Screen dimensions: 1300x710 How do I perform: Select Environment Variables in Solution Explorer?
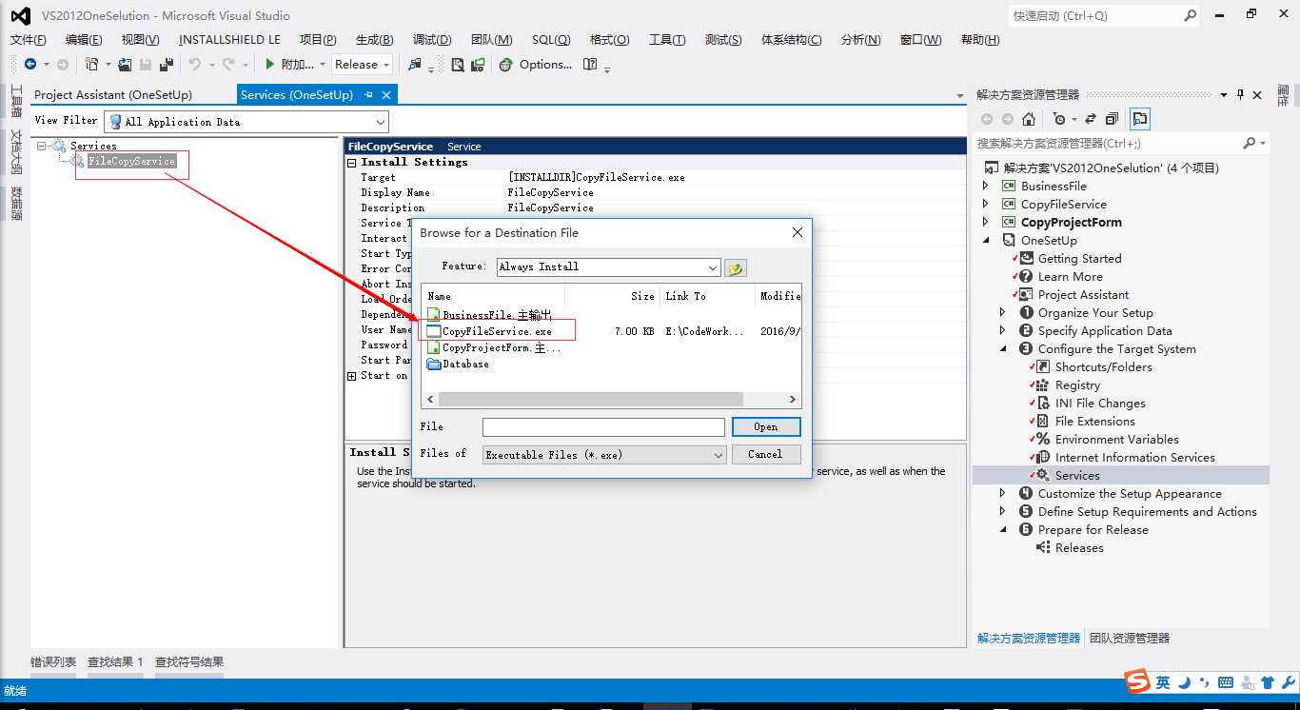click(1116, 440)
